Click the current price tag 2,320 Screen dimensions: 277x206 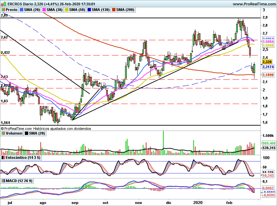267,62
